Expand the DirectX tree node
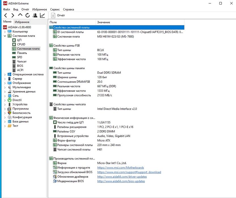 click(x=5, y=100)
